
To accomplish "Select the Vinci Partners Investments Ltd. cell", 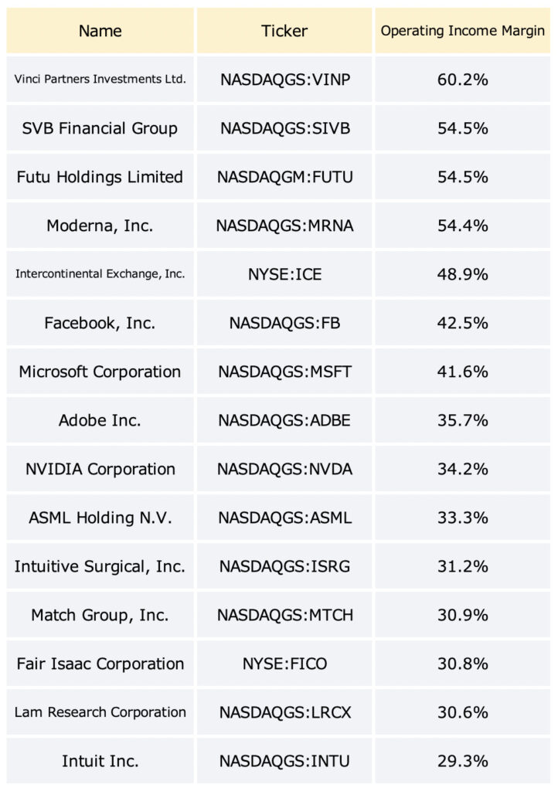I will [x=100, y=80].
